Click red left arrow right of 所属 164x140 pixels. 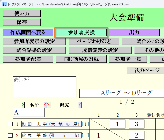point(80,105)
